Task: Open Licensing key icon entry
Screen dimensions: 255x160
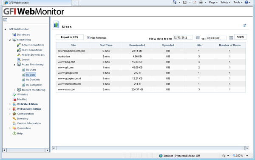Action: tap(14, 118)
